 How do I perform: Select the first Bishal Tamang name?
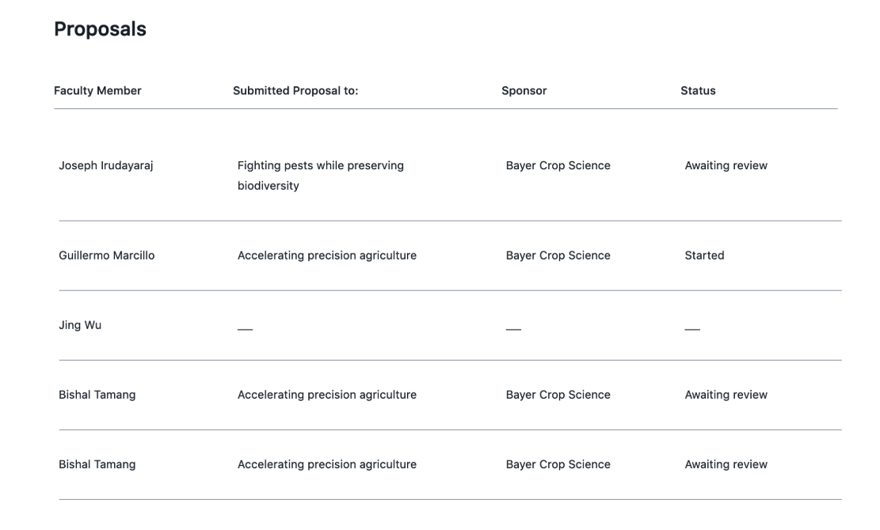click(97, 395)
